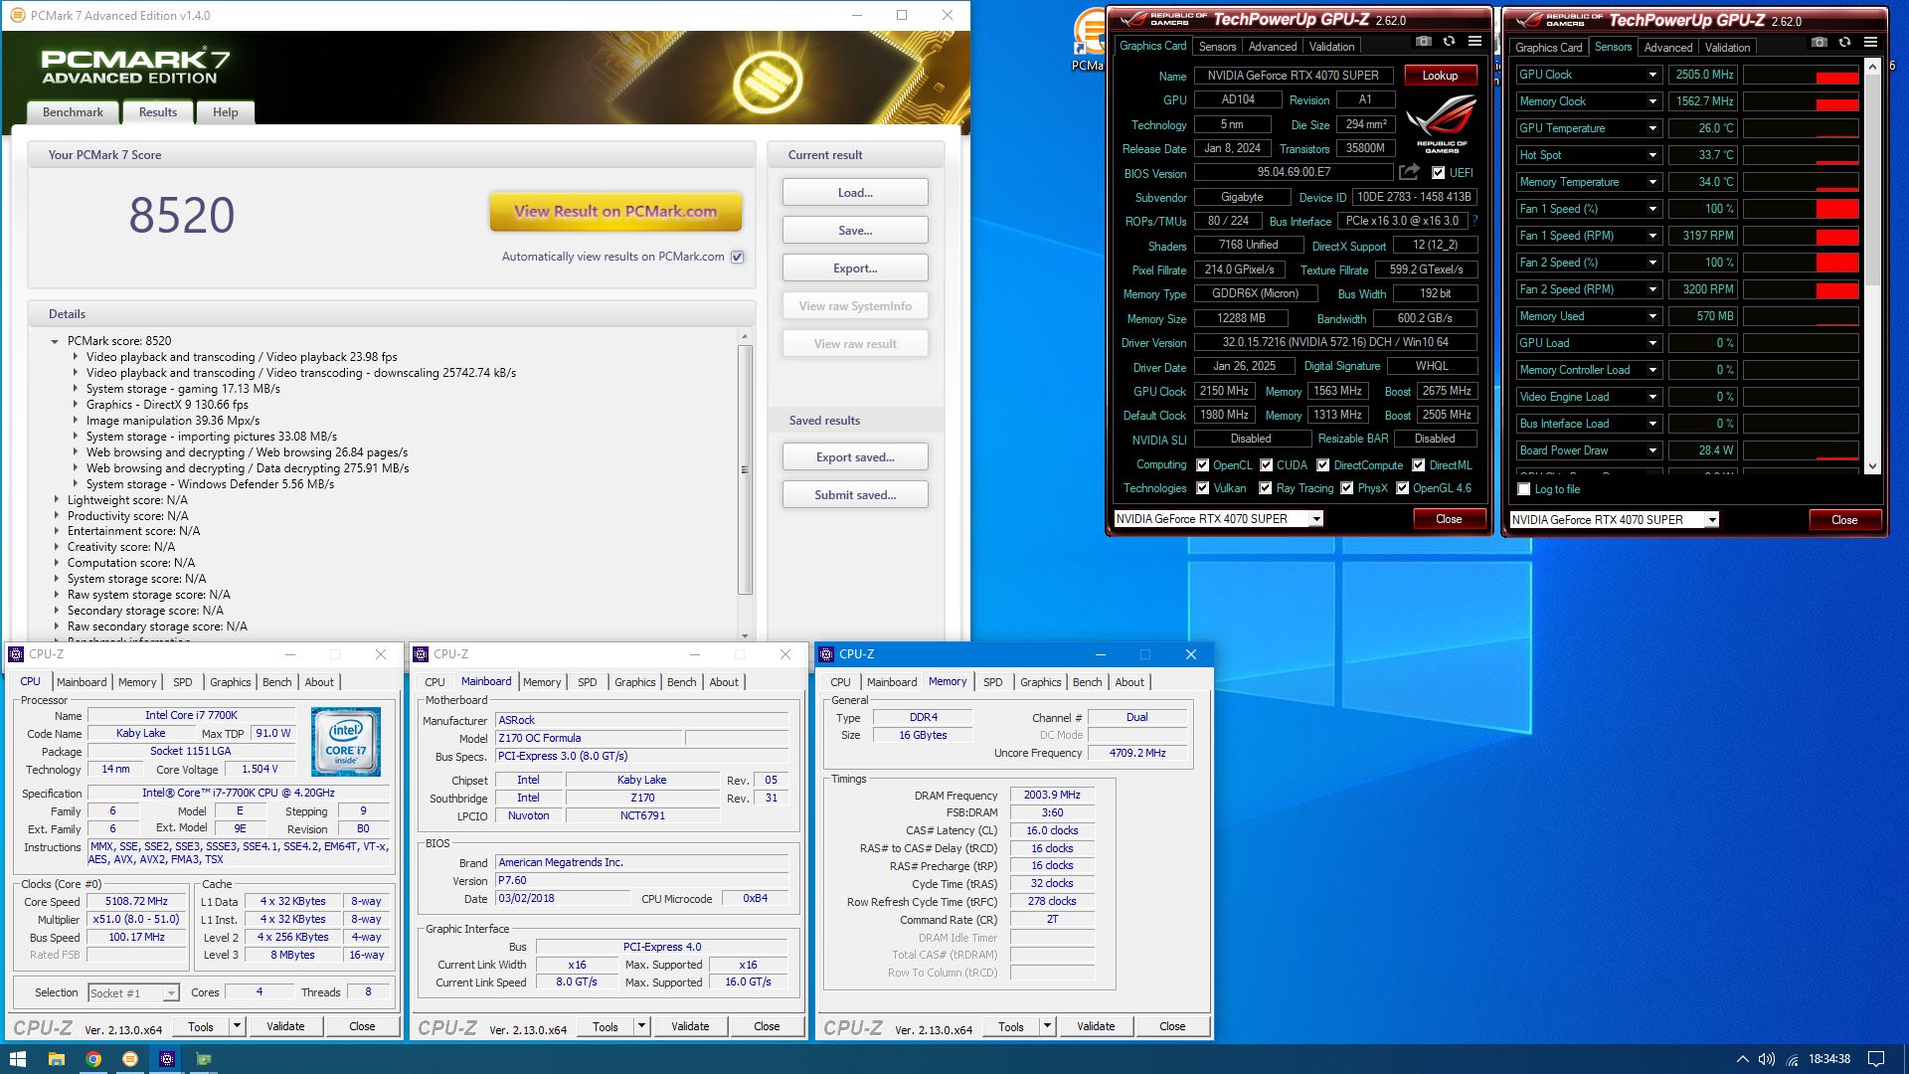Open Validation tab in GPU-Z Sensors window
Screen dimensions: 1909x1074
click(1727, 47)
